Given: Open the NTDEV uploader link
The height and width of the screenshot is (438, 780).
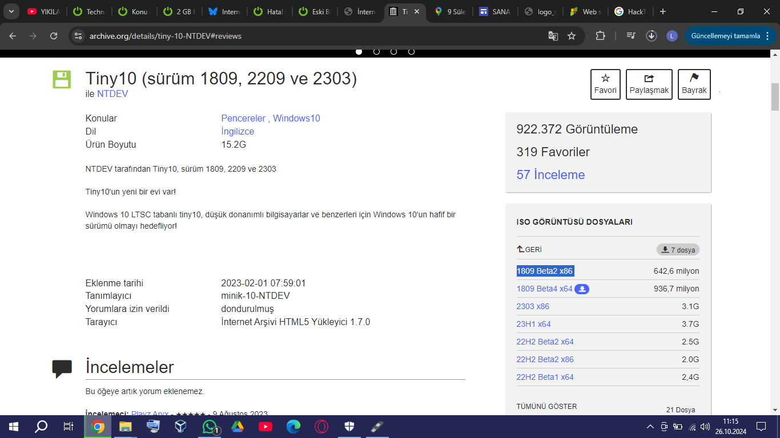Looking at the screenshot, I should pyautogui.click(x=112, y=94).
